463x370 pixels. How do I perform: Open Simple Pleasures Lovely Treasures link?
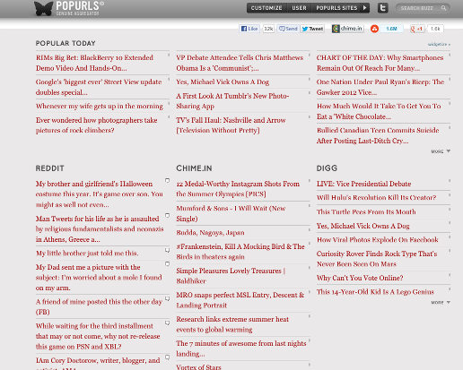[231, 276]
